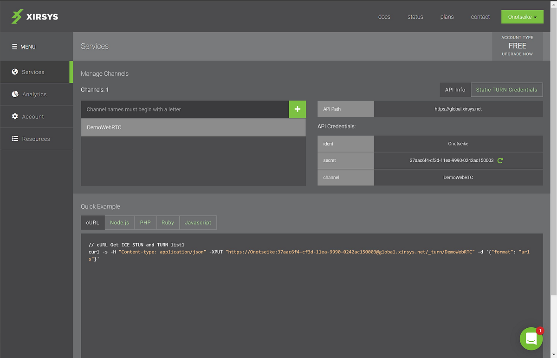Regenerate the secret with the refresh icon

(500, 160)
